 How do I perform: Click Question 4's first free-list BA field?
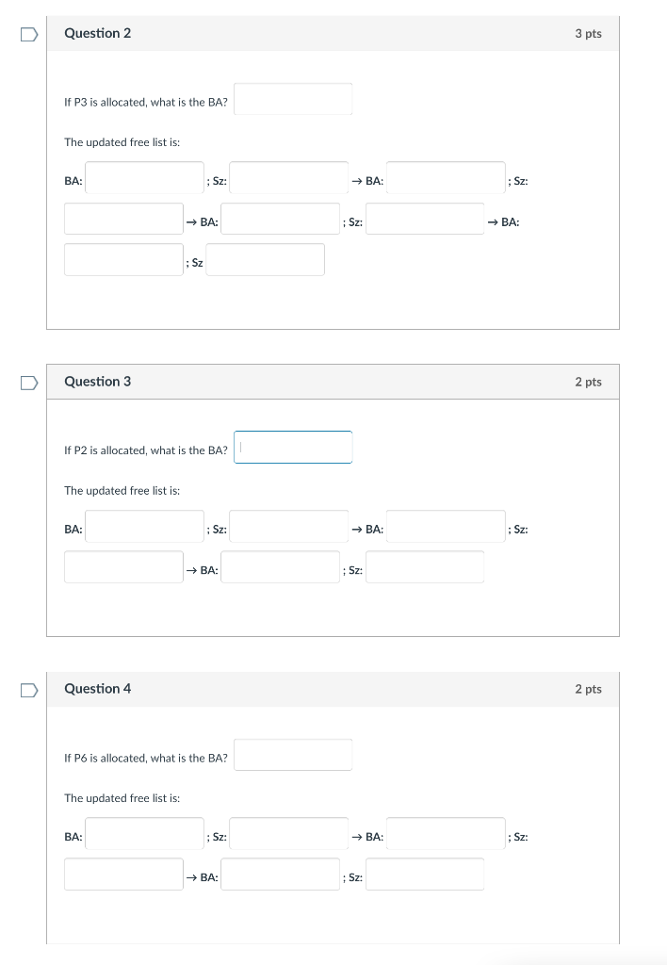click(x=144, y=834)
